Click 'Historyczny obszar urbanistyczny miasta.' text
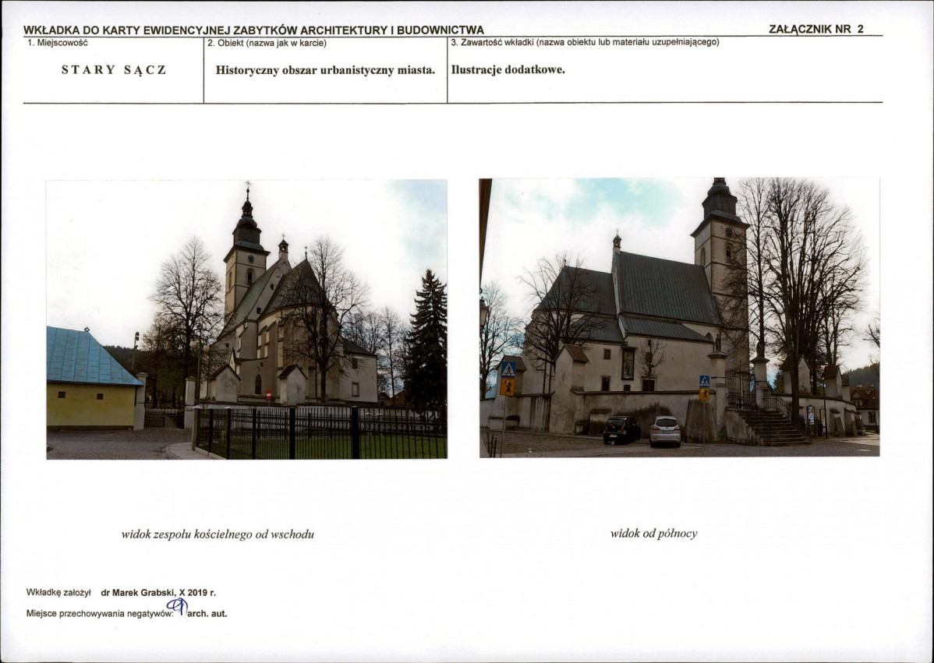The height and width of the screenshot is (663, 934). coord(325,70)
